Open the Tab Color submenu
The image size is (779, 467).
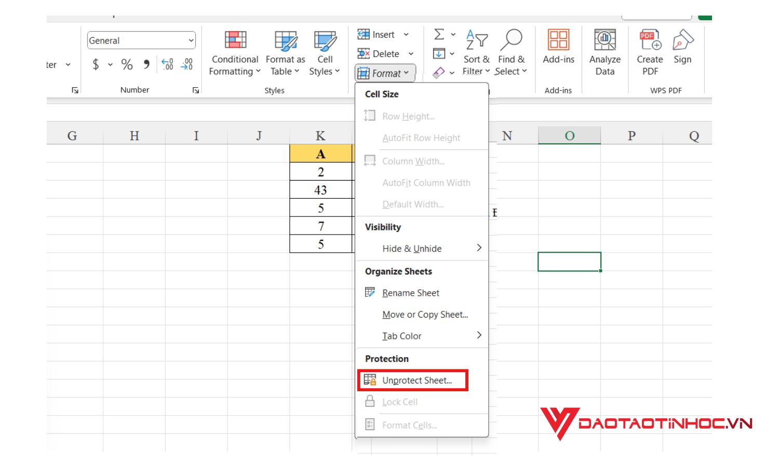pos(402,336)
